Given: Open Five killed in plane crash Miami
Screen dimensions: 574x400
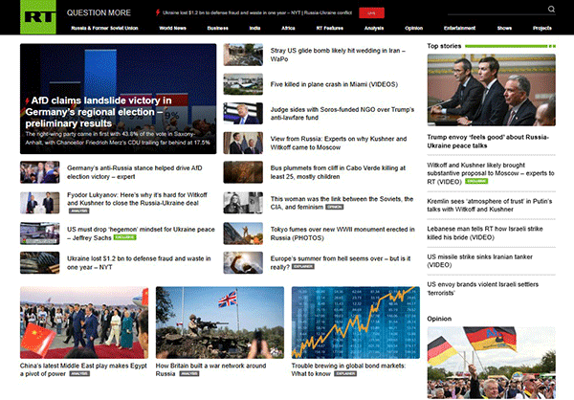Looking at the screenshot, I should [x=334, y=84].
